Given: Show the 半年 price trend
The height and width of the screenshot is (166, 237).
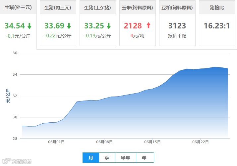Looking at the screenshot, I should (x=125, y=157).
